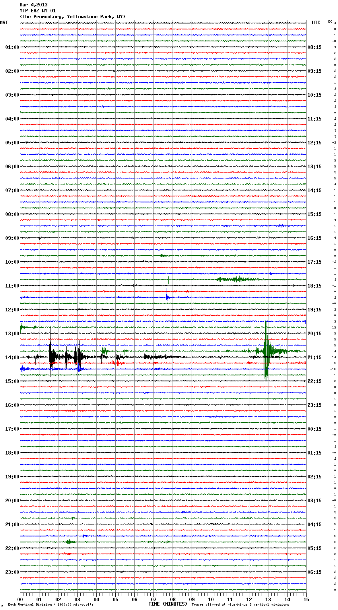
Task: Select the '14:00' MST row label
Action: coord(12,357)
